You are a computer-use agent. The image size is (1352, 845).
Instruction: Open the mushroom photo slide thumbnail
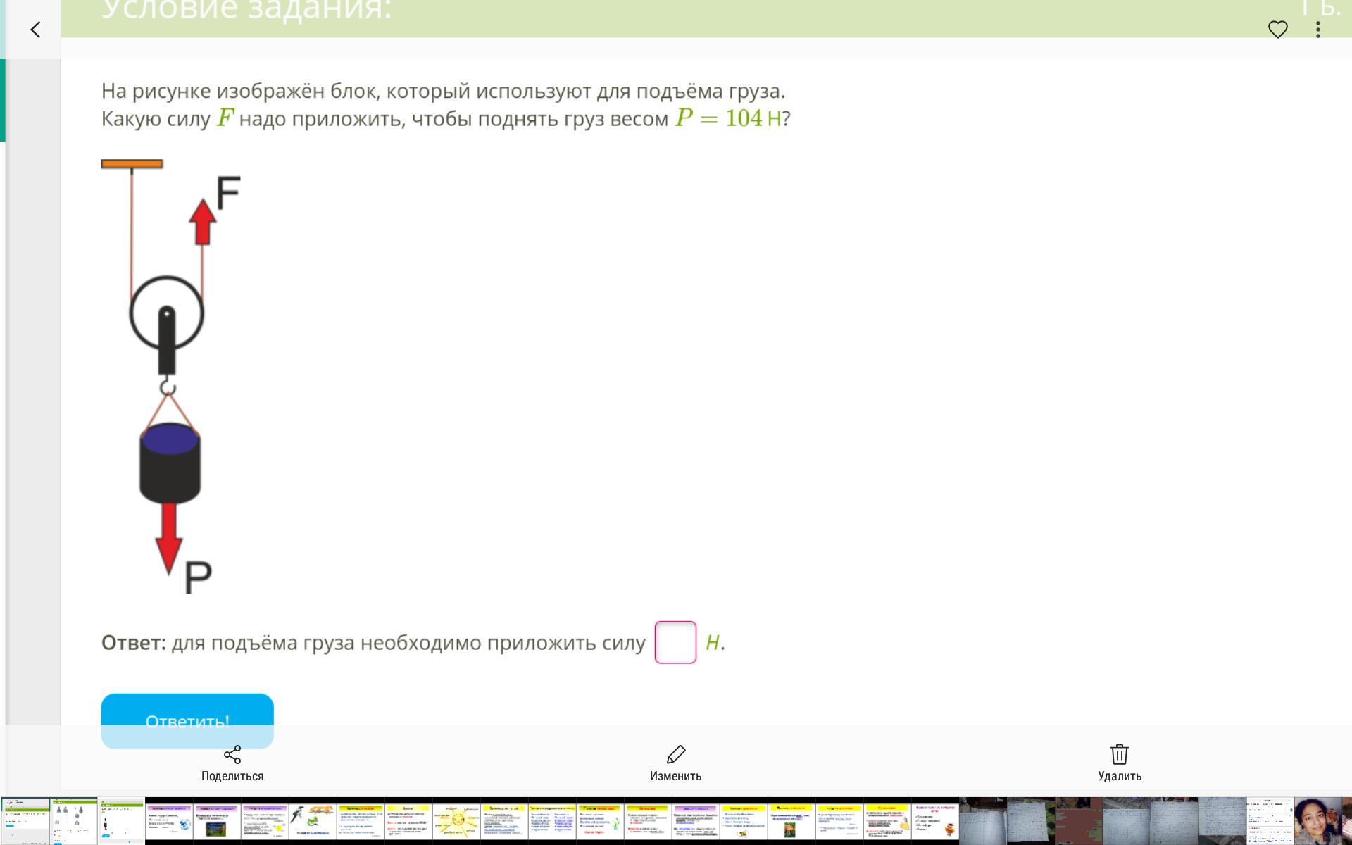click(791, 821)
